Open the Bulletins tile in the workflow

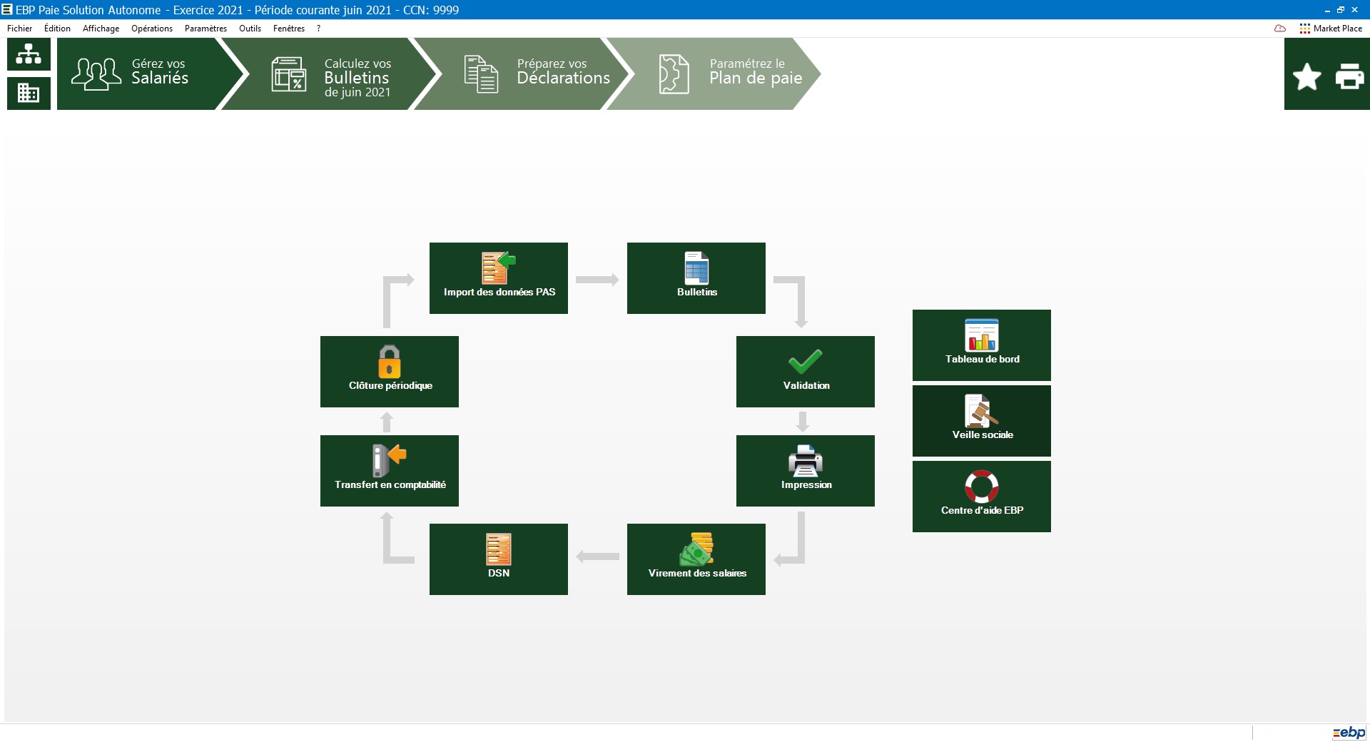click(696, 278)
